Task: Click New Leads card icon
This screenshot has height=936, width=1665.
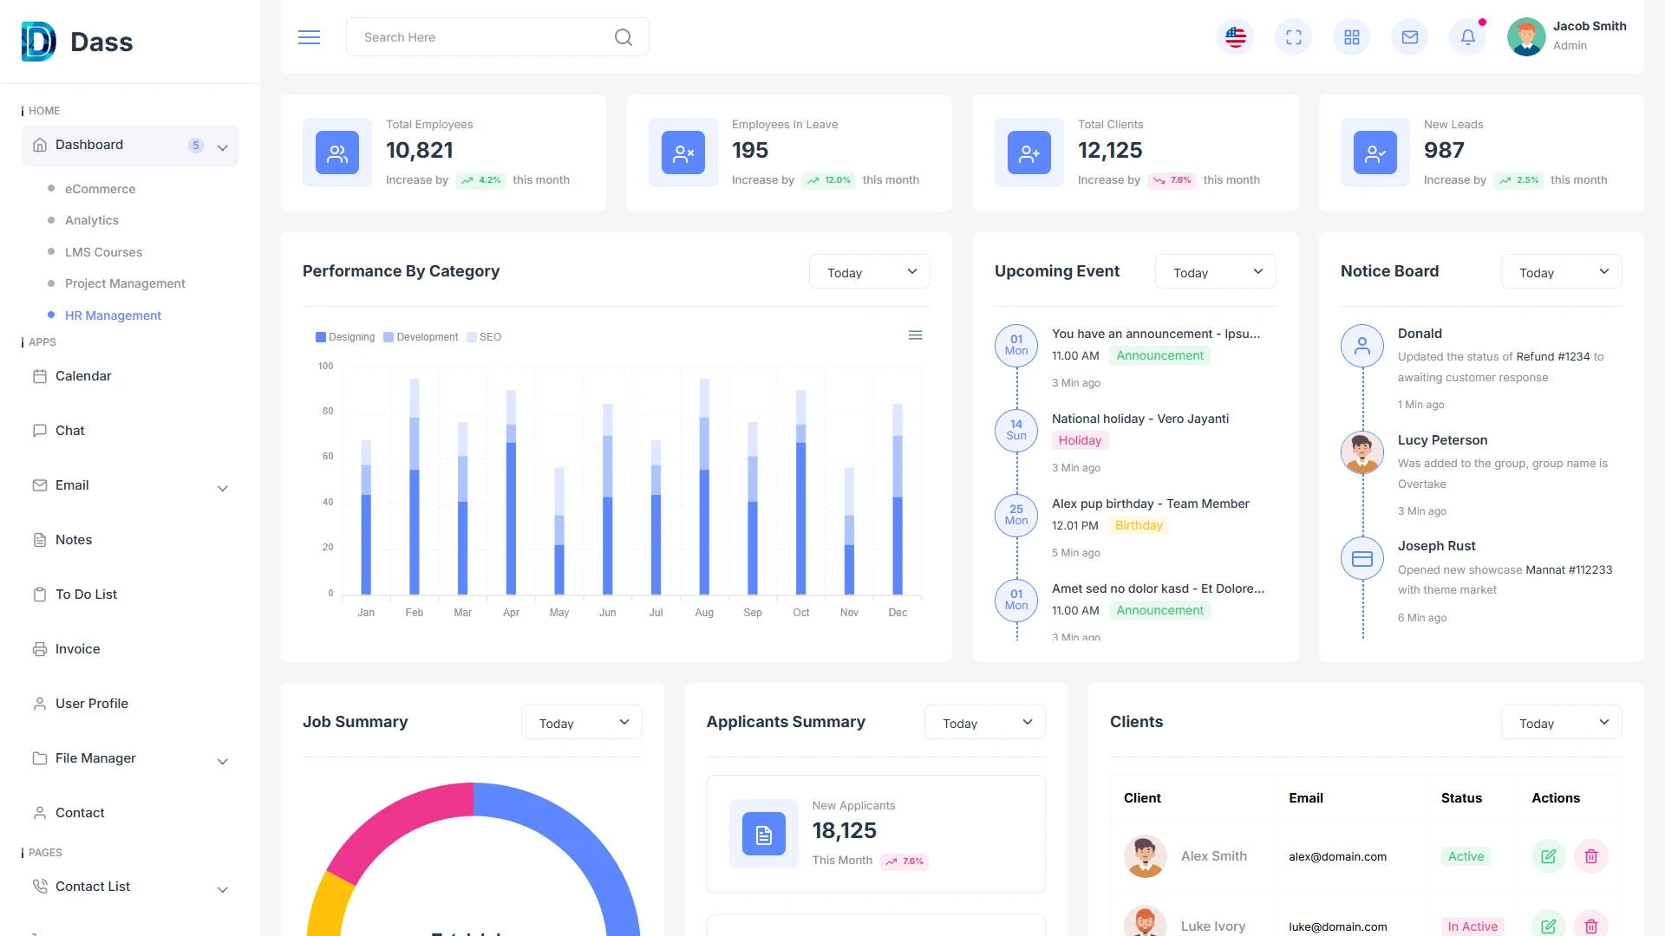Action: pyautogui.click(x=1375, y=153)
